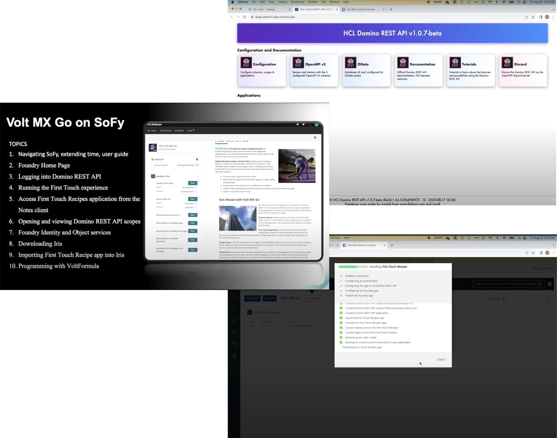
Task: Click the sandbox delete trash icon next to Deployed
Action: (x=197, y=159)
